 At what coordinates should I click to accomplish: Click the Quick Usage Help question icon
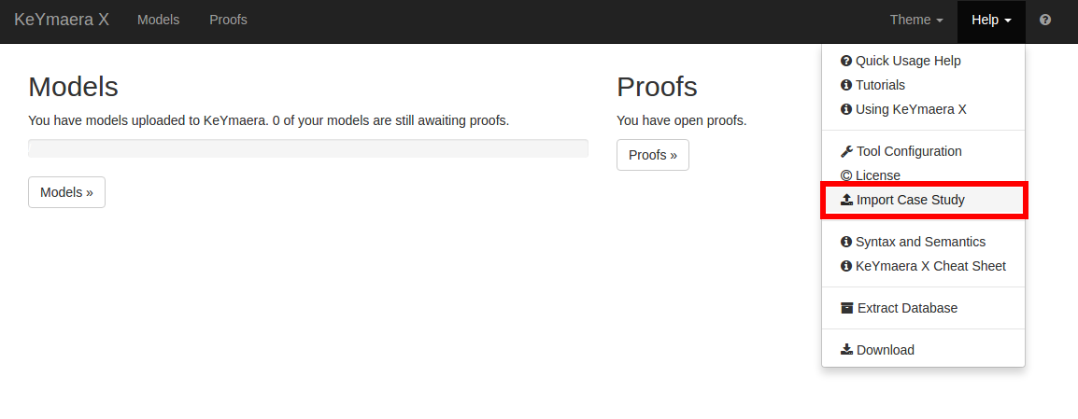click(846, 61)
